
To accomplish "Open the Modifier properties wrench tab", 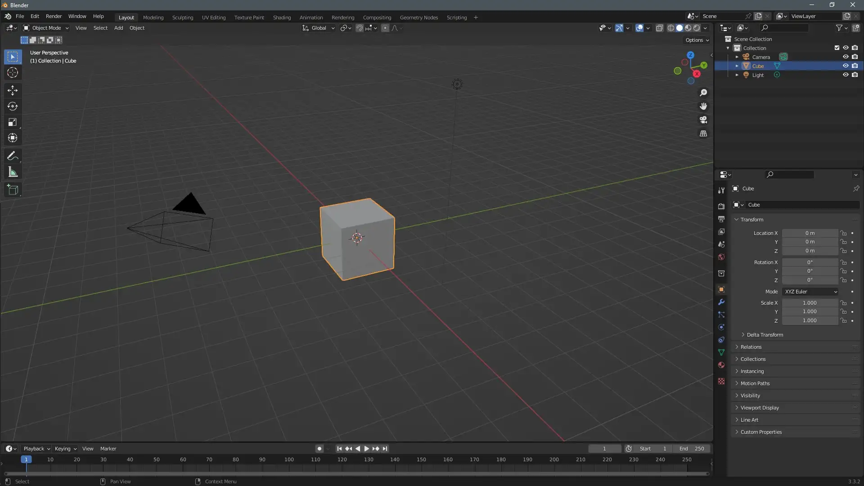I will point(721,302).
